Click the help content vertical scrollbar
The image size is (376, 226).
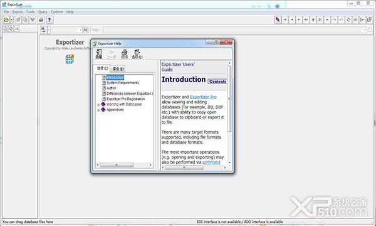point(229,99)
